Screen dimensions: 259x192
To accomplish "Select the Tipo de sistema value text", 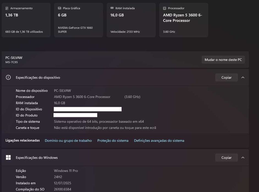I will [x=99, y=122].
